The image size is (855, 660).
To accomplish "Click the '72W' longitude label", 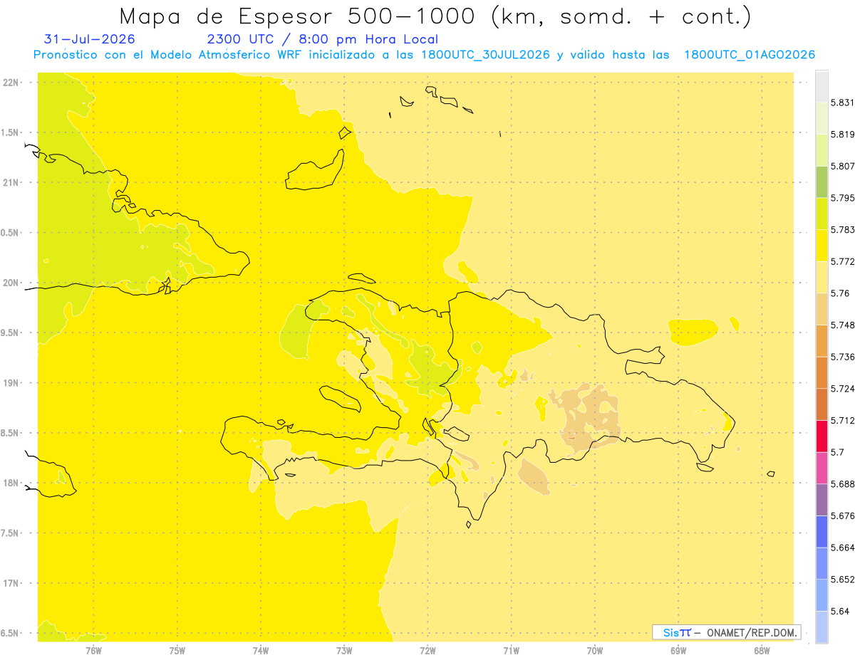I will [x=427, y=651].
